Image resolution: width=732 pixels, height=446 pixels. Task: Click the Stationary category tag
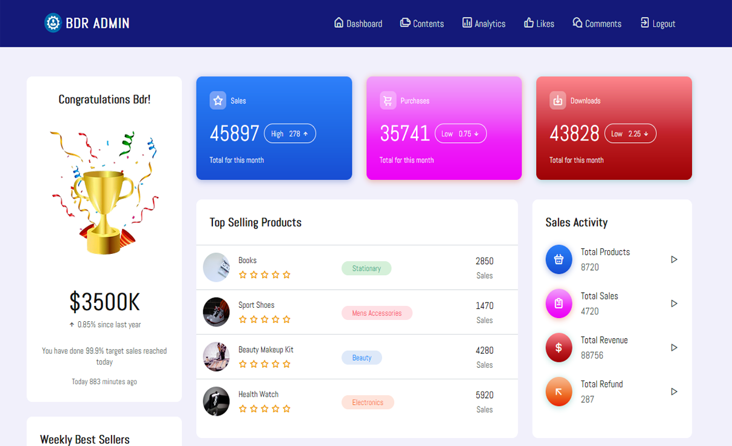[x=366, y=268]
